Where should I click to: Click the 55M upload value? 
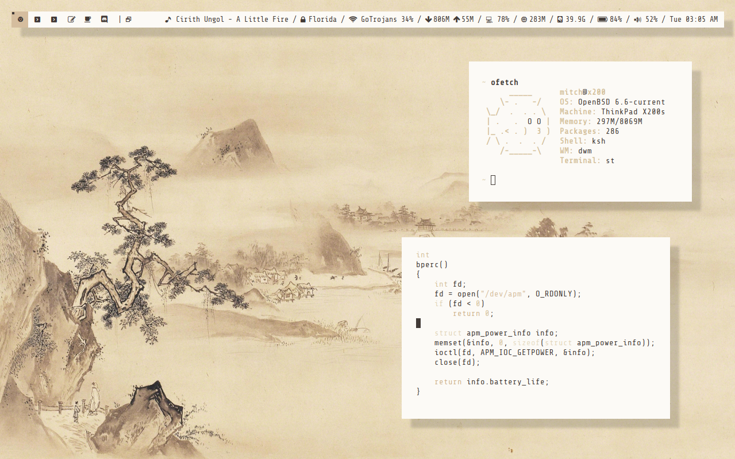[467, 20]
